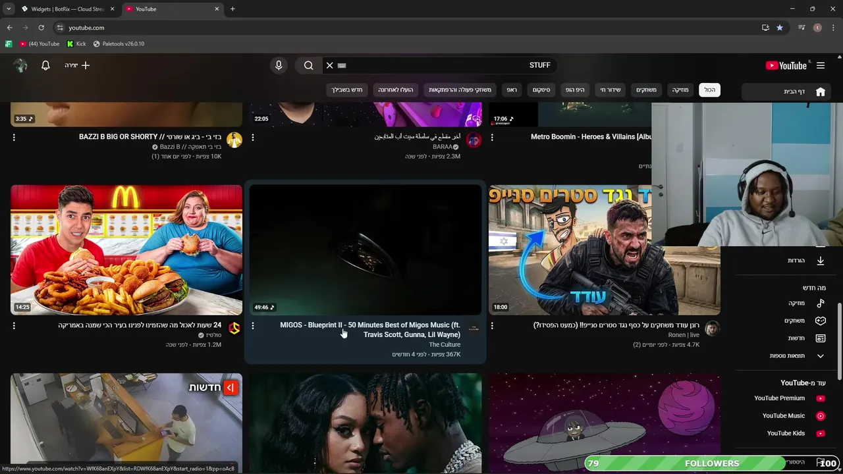Open the McDonald's food video thumbnail
This screenshot has width=843, height=474.
[x=126, y=250]
